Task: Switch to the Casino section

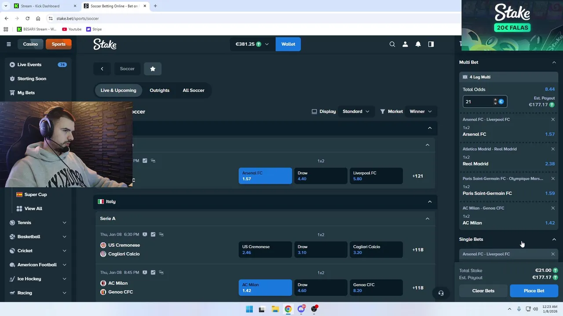Action: point(30,44)
